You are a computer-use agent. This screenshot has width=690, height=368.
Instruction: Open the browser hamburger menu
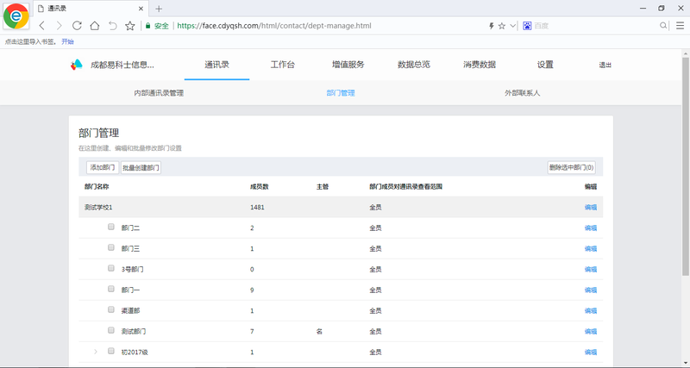click(x=679, y=26)
